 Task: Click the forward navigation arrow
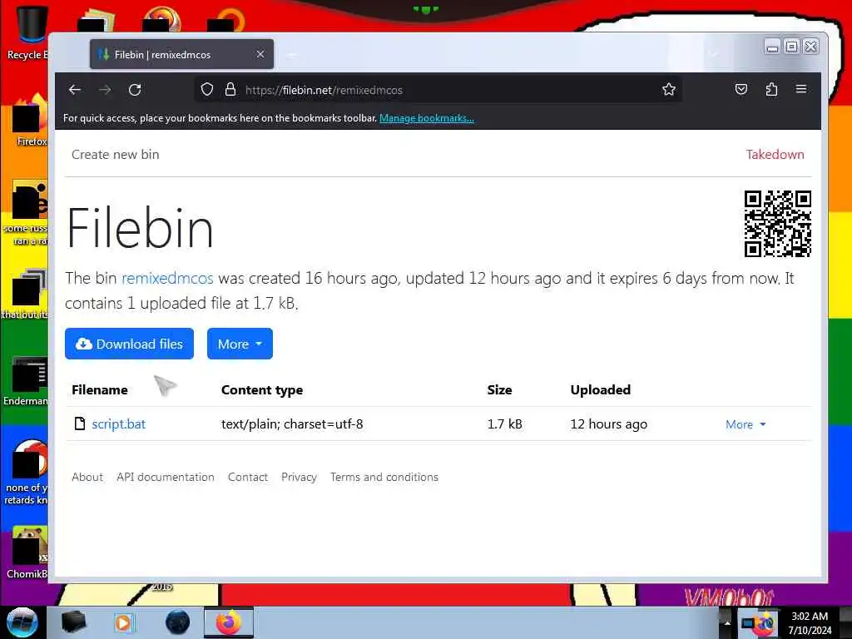tap(105, 90)
